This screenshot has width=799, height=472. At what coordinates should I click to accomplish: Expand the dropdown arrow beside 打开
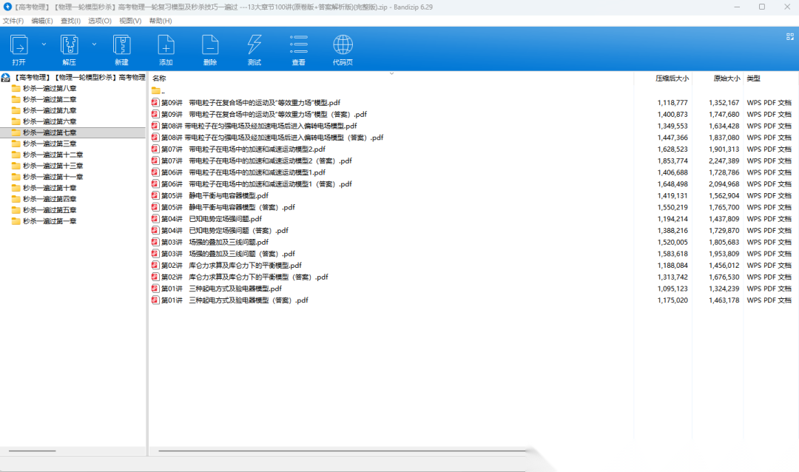click(x=43, y=44)
